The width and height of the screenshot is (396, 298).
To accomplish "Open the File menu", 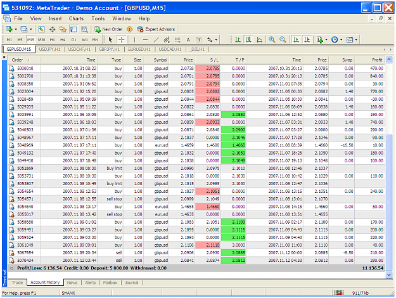I will point(18,18).
